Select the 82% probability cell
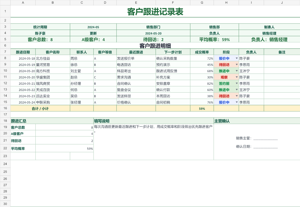The width and height of the screenshot is (300, 207). 202,83
